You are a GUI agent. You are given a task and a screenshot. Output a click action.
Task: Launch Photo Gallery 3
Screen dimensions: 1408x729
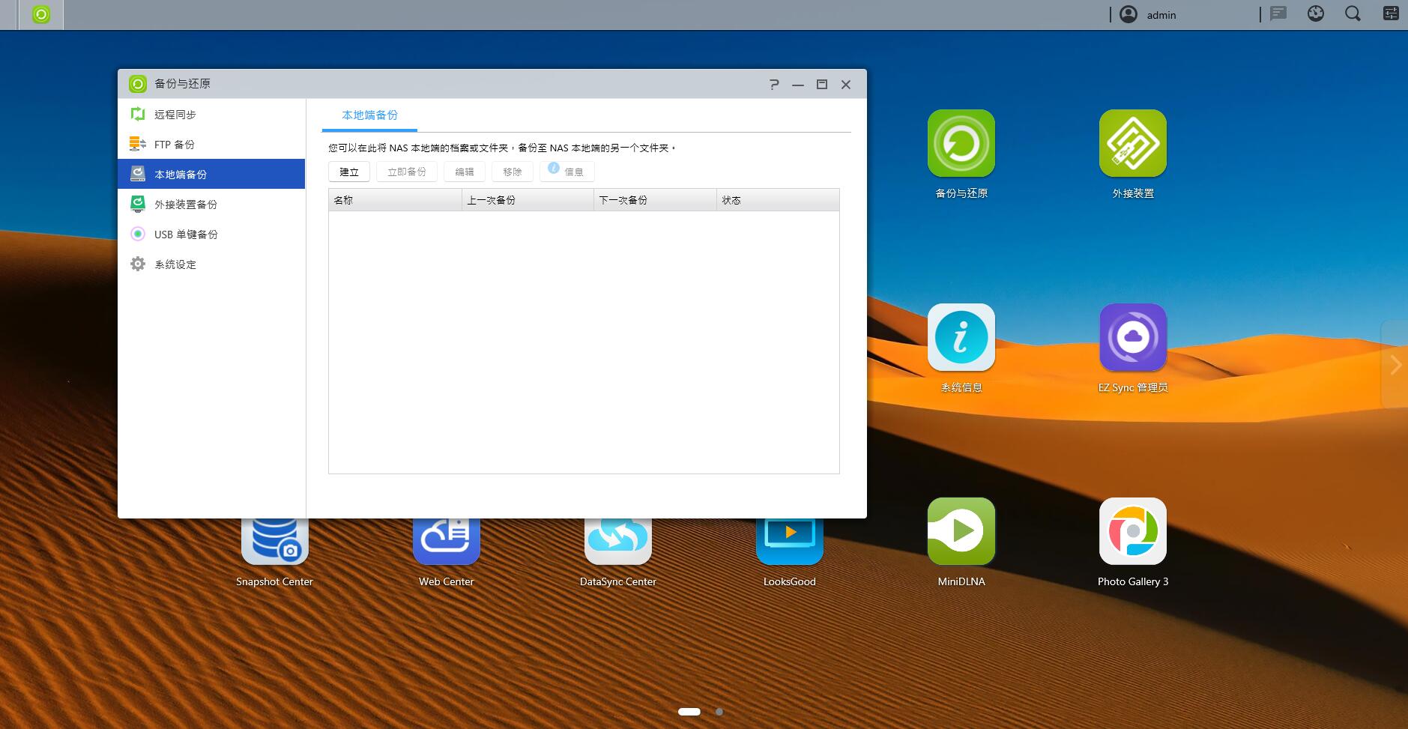pyautogui.click(x=1132, y=531)
